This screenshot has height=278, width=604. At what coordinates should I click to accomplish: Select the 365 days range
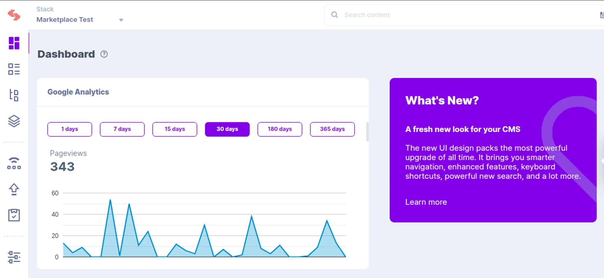coord(332,129)
